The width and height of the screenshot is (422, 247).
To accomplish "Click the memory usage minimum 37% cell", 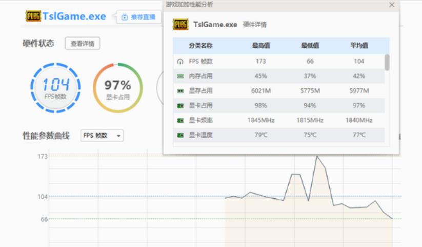I will 310,76.
